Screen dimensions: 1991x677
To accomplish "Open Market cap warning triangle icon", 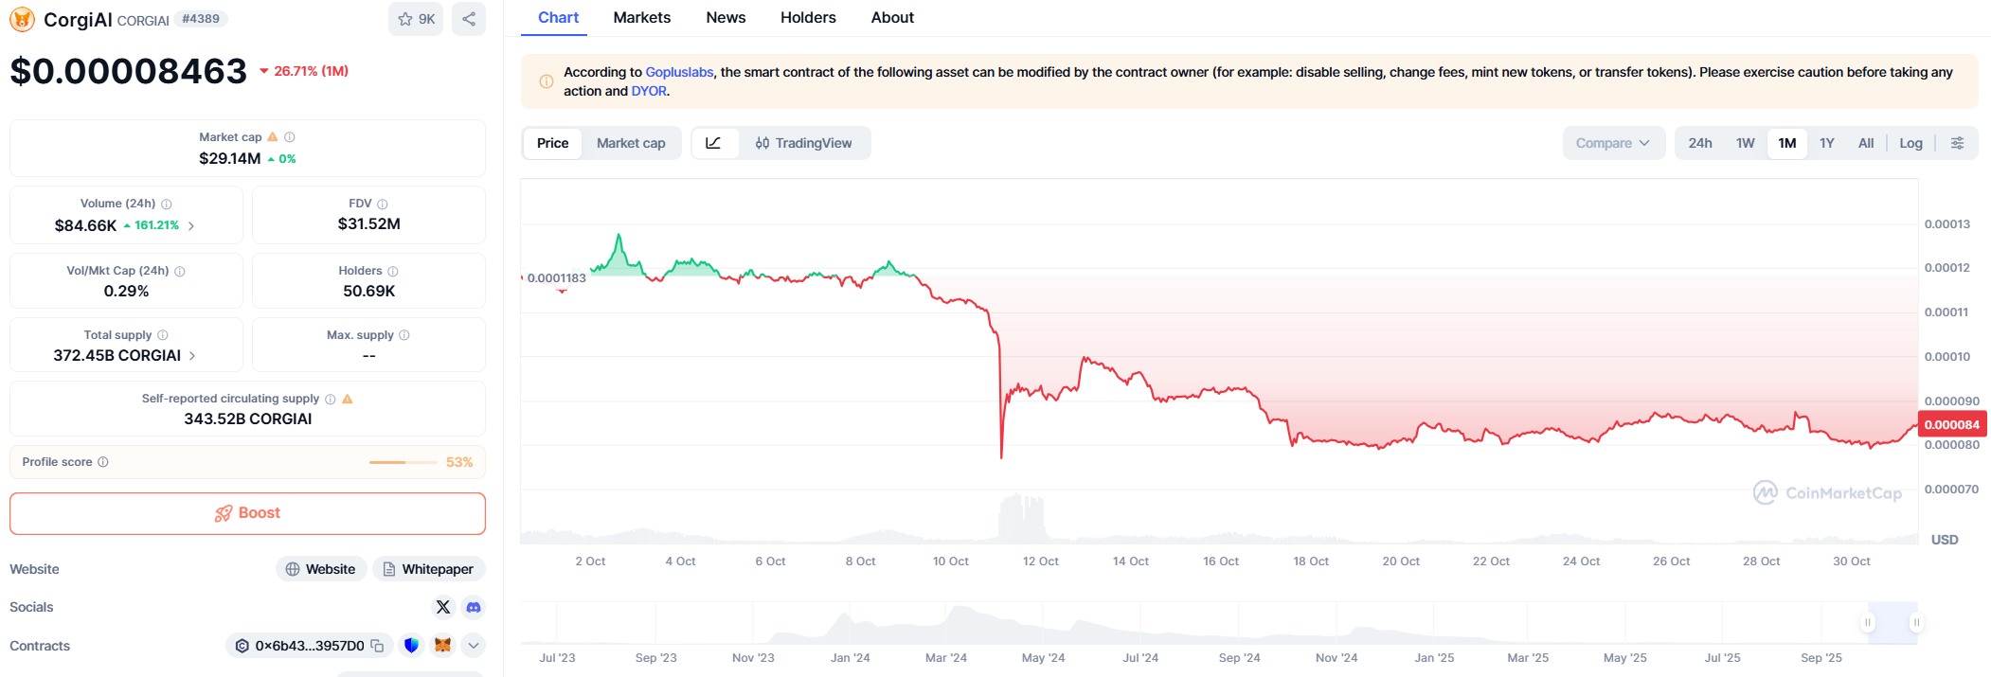I will (x=273, y=137).
